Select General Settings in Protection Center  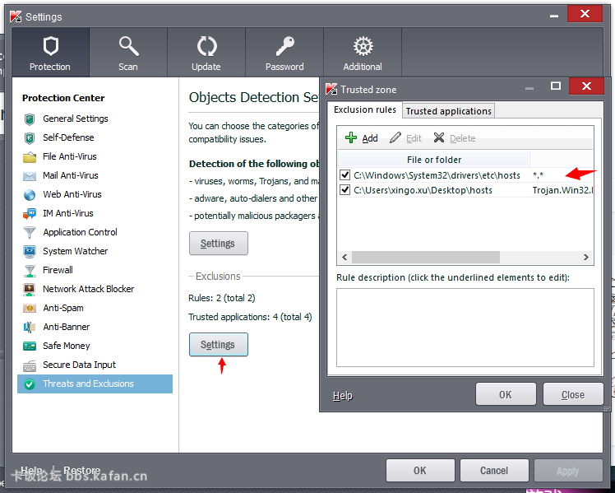[x=76, y=119]
